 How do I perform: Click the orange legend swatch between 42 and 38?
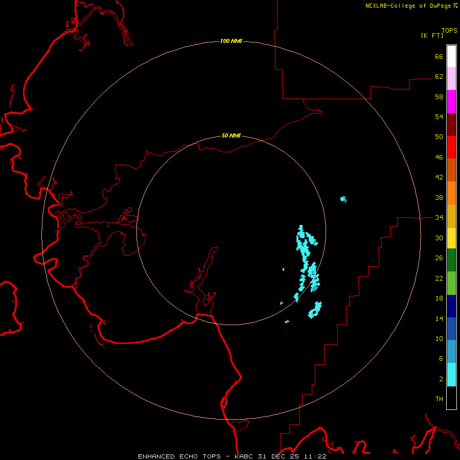click(451, 193)
